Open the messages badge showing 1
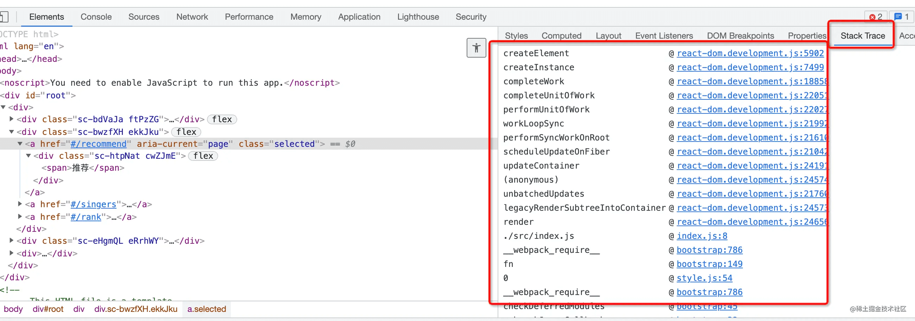This screenshot has width=915, height=321. [x=901, y=17]
